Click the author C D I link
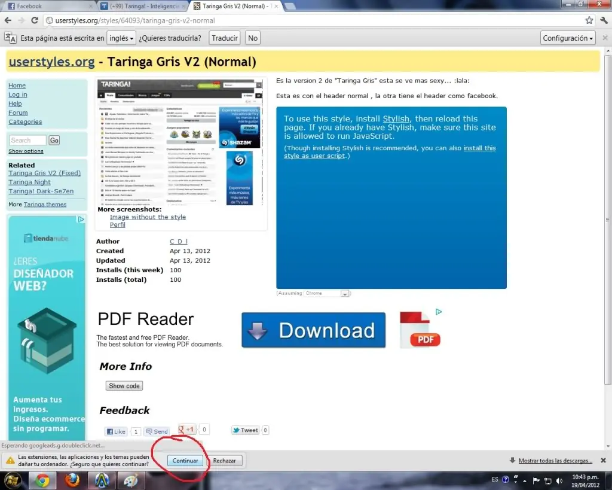 pyautogui.click(x=178, y=242)
